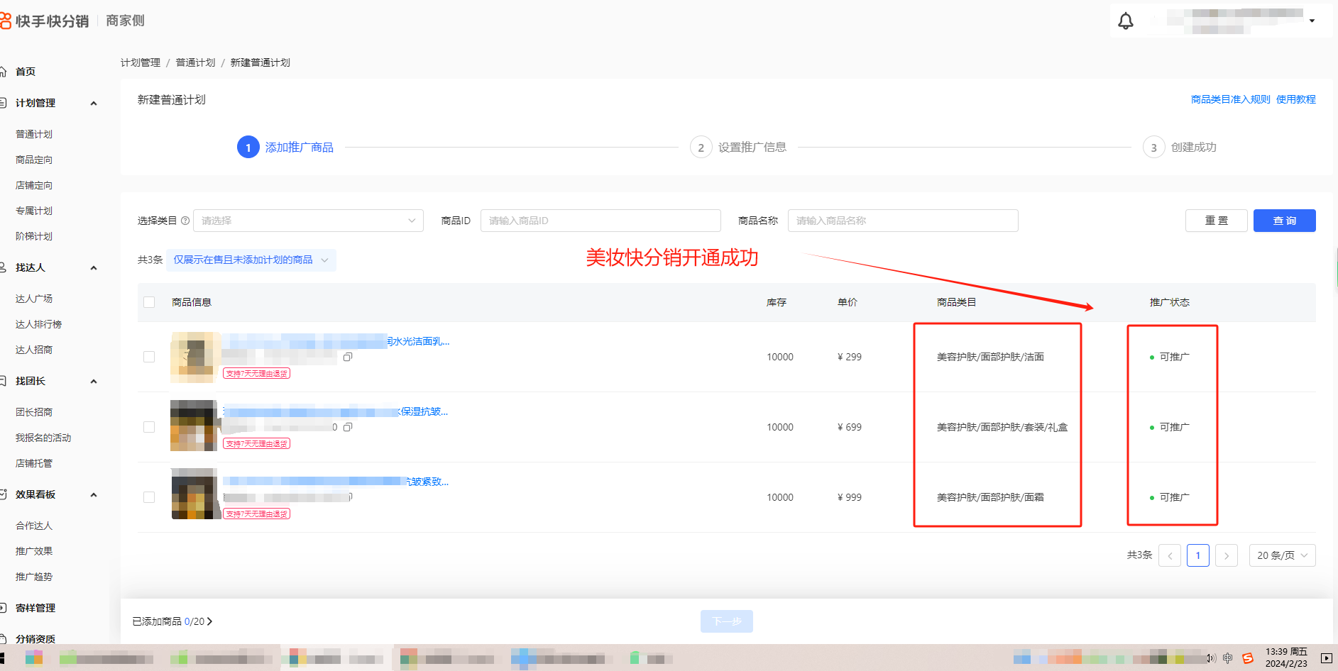This screenshot has width=1338, height=671.
Task: Open 达人广场 in the sidebar
Action: click(x=34, y=299)
